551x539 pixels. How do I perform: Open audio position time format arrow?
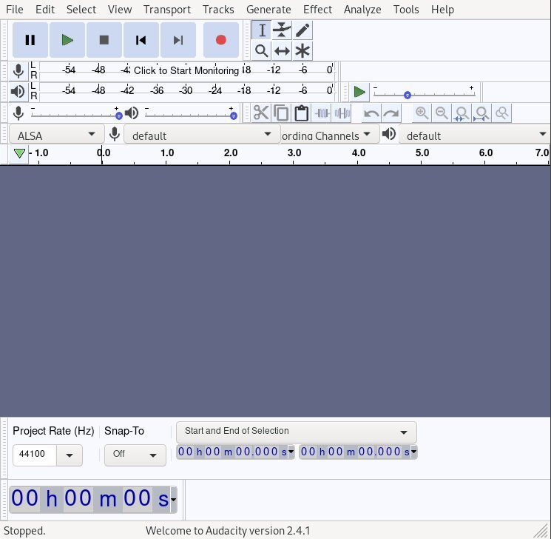point(173,499)
